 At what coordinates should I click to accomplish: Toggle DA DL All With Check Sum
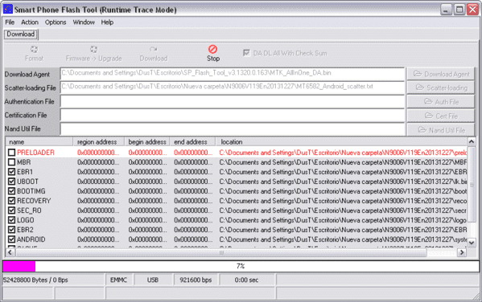point(246,53)
